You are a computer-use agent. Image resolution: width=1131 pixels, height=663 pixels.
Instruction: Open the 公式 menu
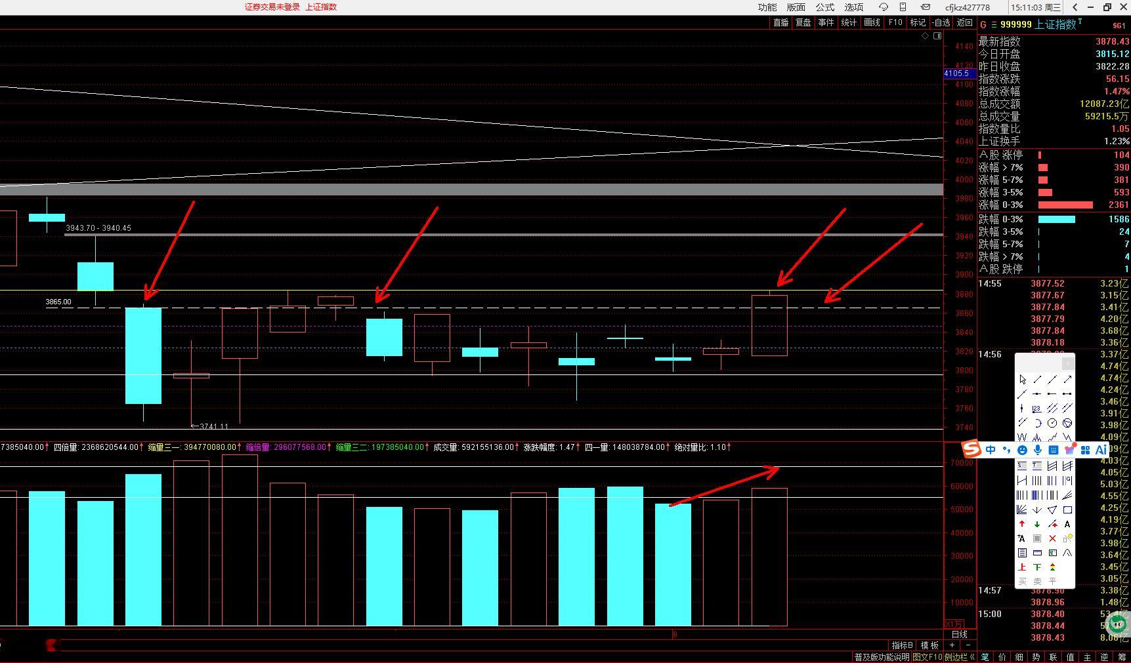(x=824, y=7)
